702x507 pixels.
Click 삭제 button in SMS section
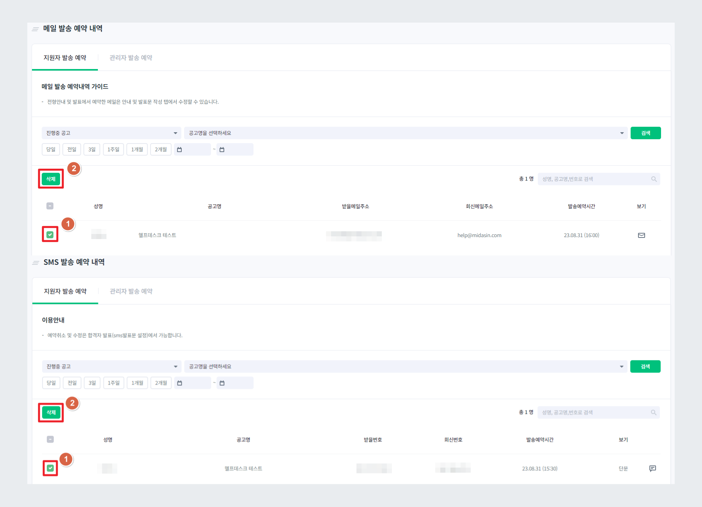pyautogui.click(x=51, y=412)
